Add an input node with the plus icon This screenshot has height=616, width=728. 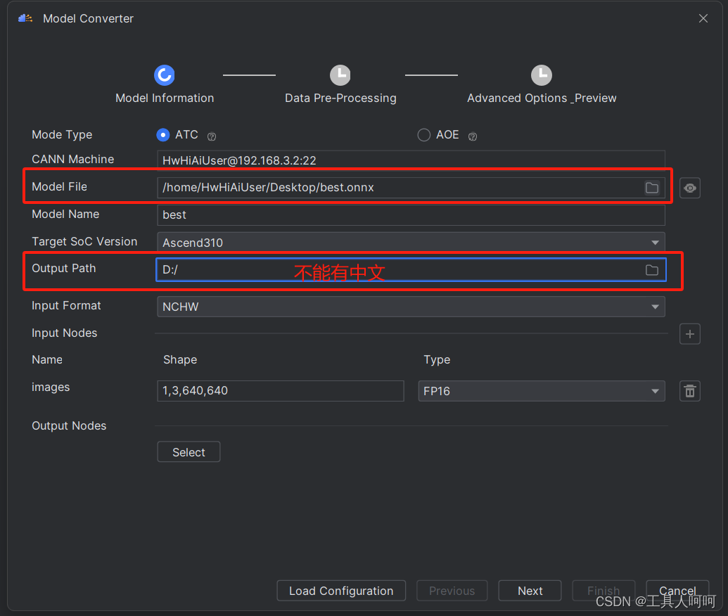(x=690, y=334)
